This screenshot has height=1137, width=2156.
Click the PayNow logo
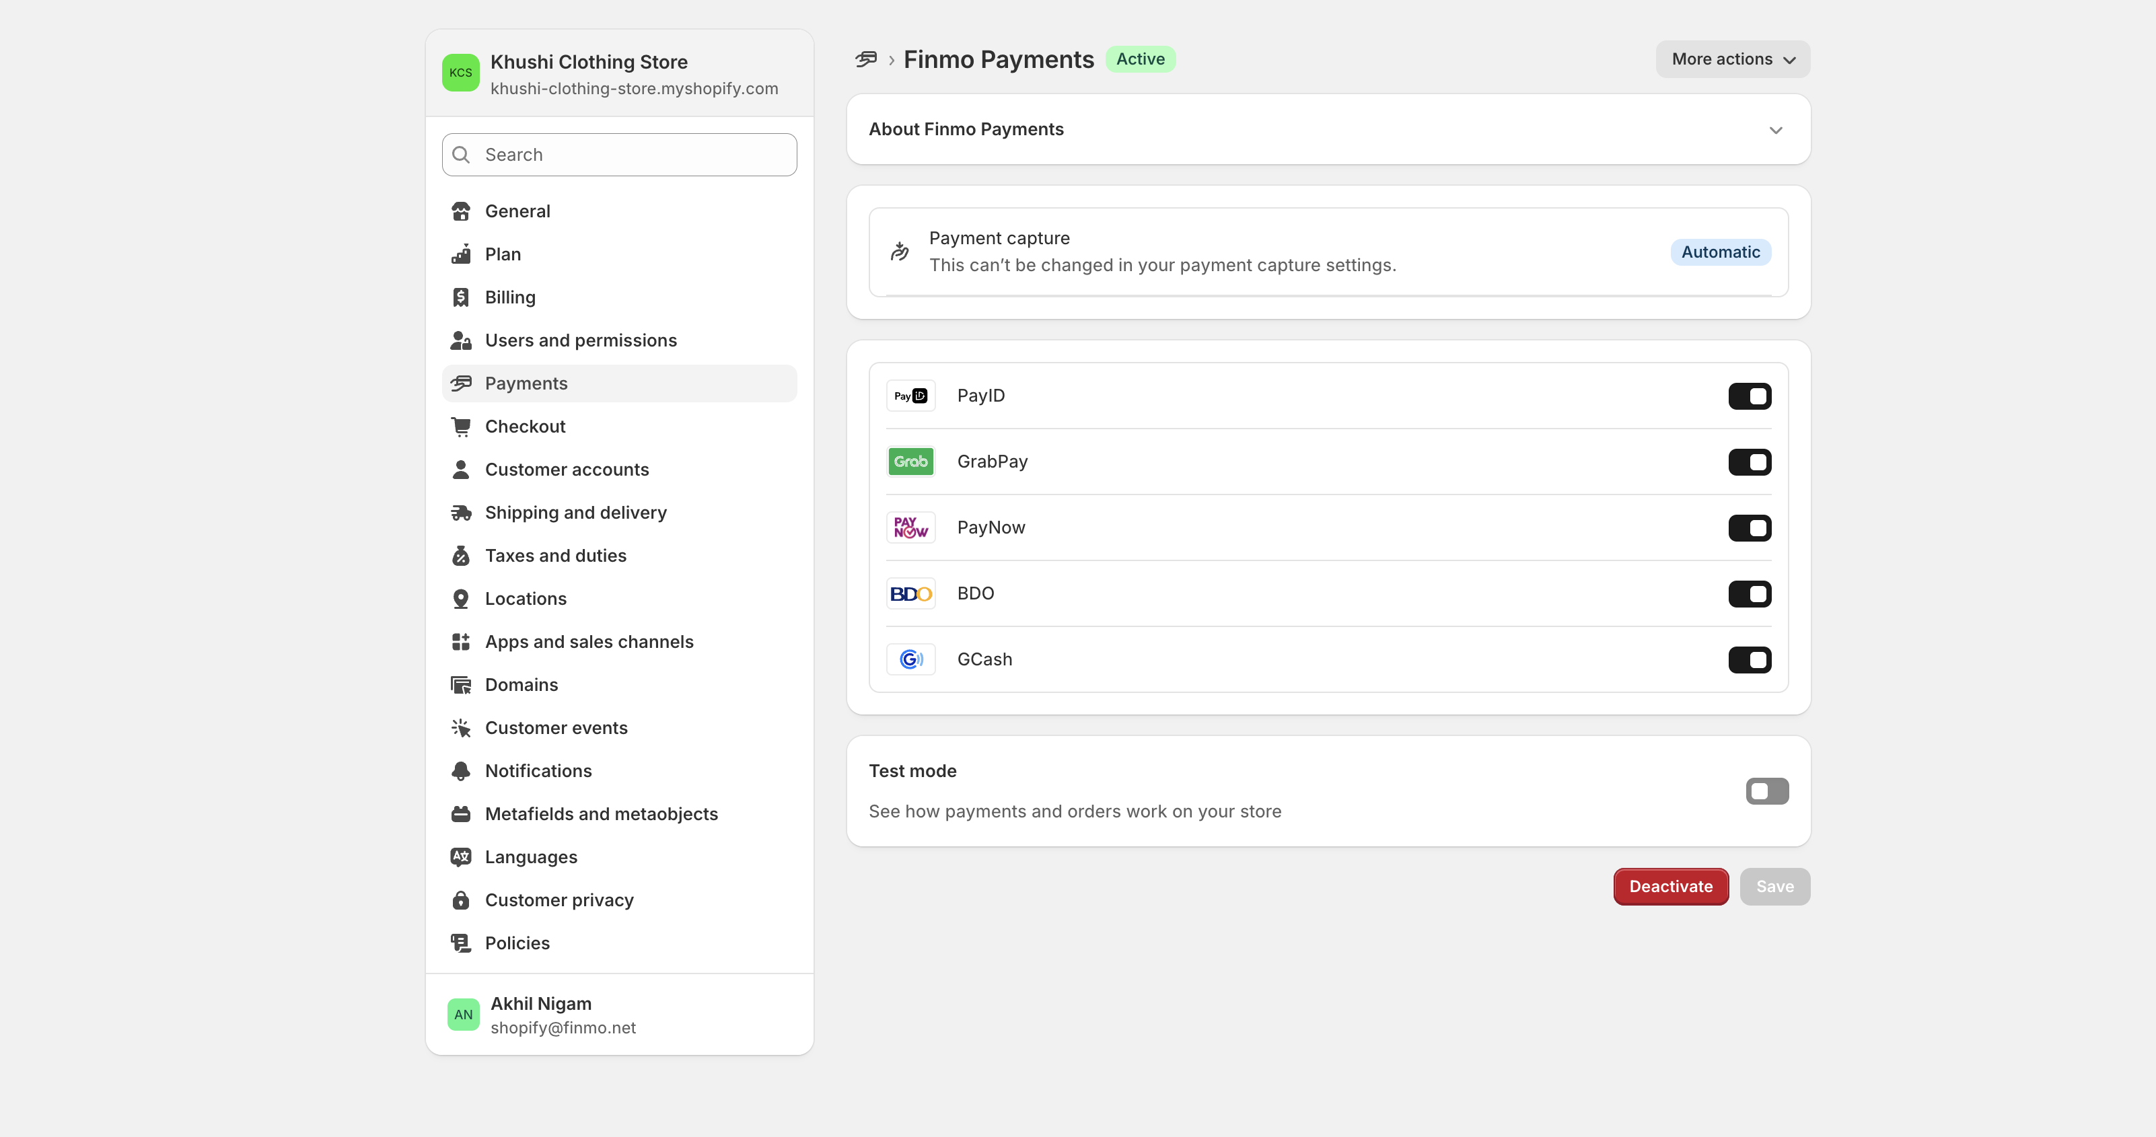pos(910,528)
